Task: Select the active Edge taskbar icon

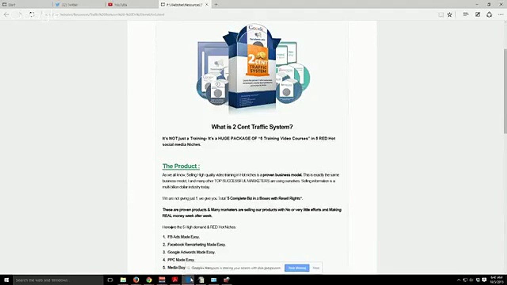Action: tap(188, 280)
